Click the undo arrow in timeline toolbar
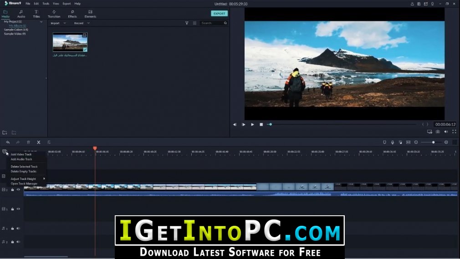 (x=8, y=142)
